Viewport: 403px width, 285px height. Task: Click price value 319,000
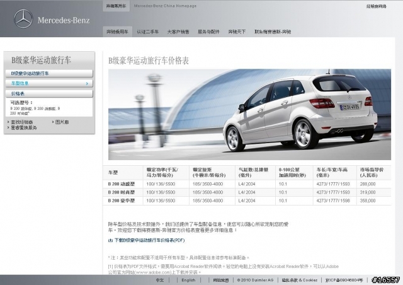click(368, 192)
